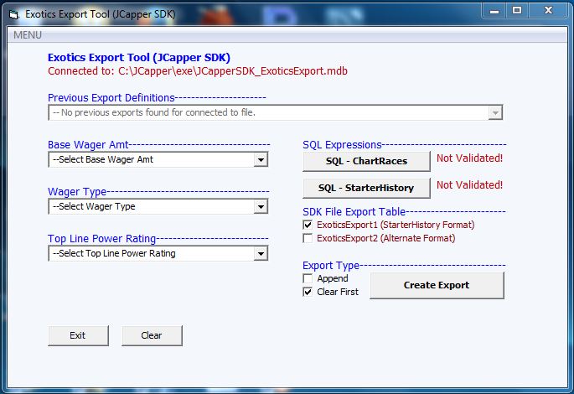
Task: Click the '--Select Base Wager Amt' field
Action: click(158, 159)
